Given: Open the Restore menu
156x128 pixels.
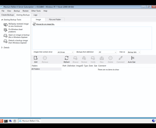Looking at the screenshot, I should pyautogui.click(x=26, y=11).
